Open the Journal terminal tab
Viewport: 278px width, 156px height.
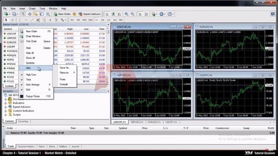pos(75,146)
